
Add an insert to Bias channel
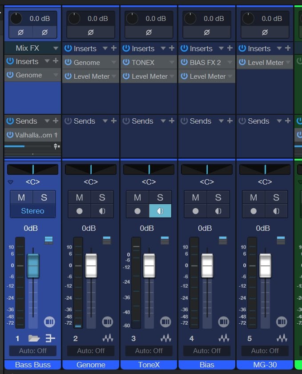(230, 48)
